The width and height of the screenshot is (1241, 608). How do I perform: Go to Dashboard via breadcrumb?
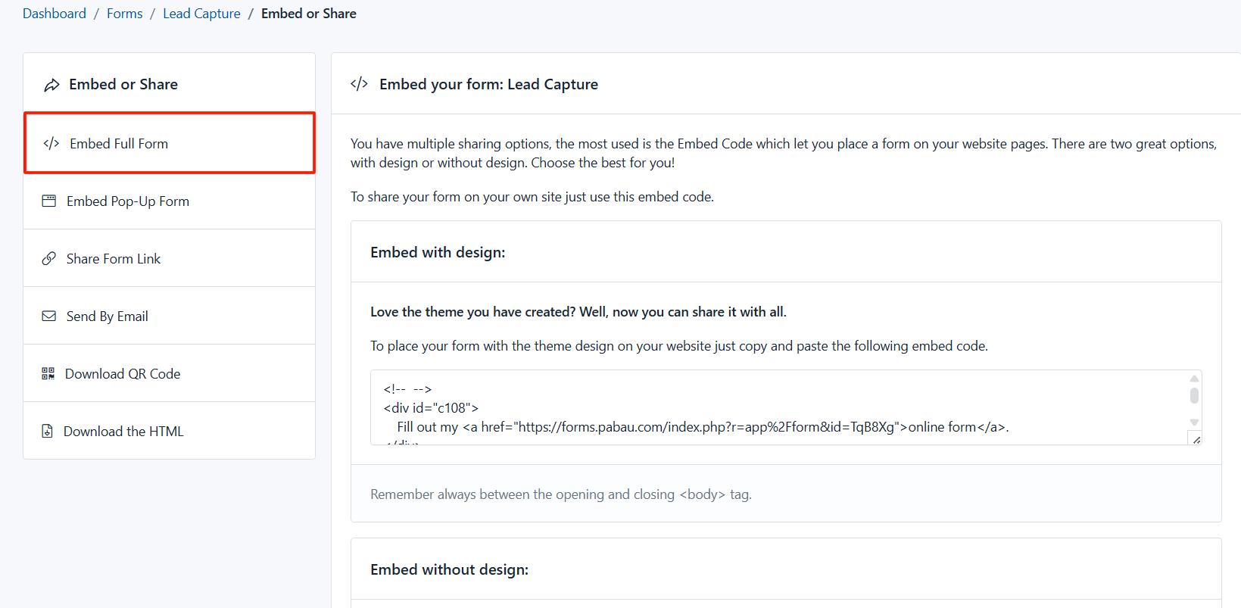point(55,14)
